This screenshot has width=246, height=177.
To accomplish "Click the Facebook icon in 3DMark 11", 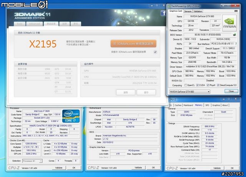I will 163,13.
